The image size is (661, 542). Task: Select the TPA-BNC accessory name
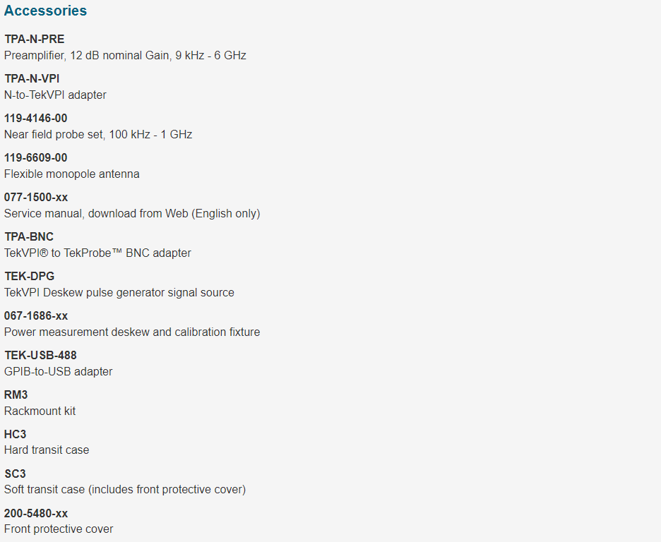(x=29, y=236)
